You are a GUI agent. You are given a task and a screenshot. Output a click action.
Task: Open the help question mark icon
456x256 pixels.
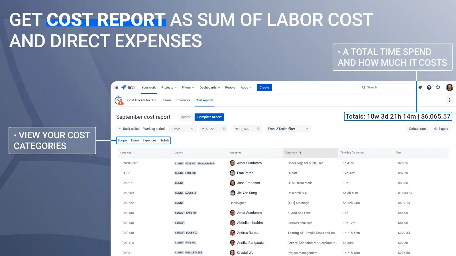(x=429, y=87)
